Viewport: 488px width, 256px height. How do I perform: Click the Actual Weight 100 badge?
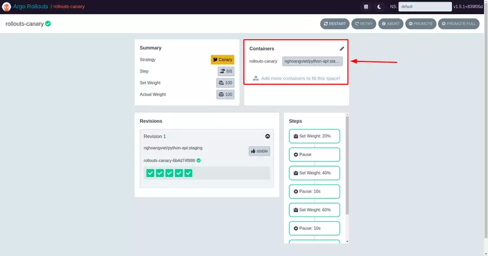click(x=225, y=94)
